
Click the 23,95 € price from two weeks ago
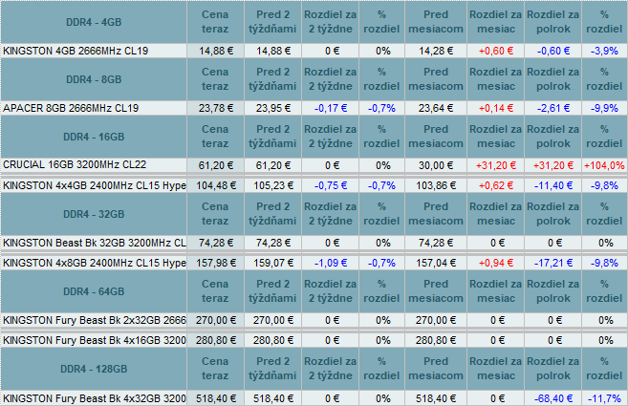coord(272,108)
